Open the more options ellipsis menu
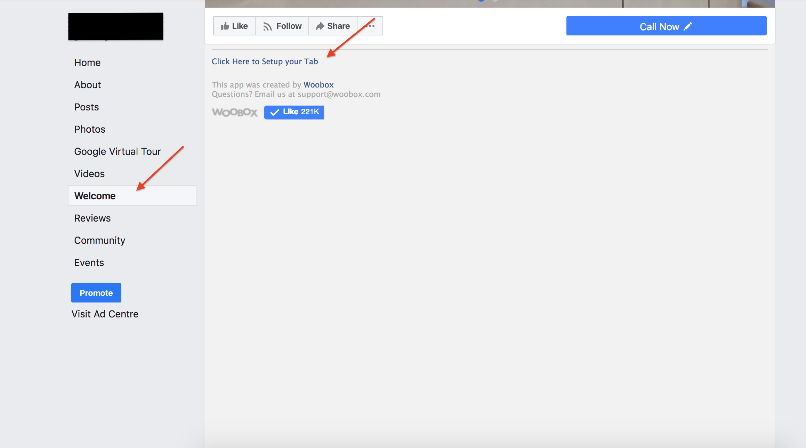 [370, 26]
